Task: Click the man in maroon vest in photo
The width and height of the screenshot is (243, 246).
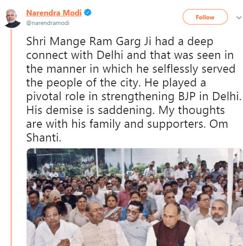Action: pos(171,224)
